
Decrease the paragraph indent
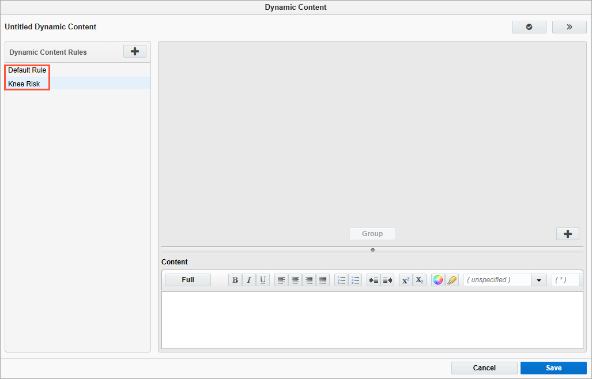[x=387, y=281]
